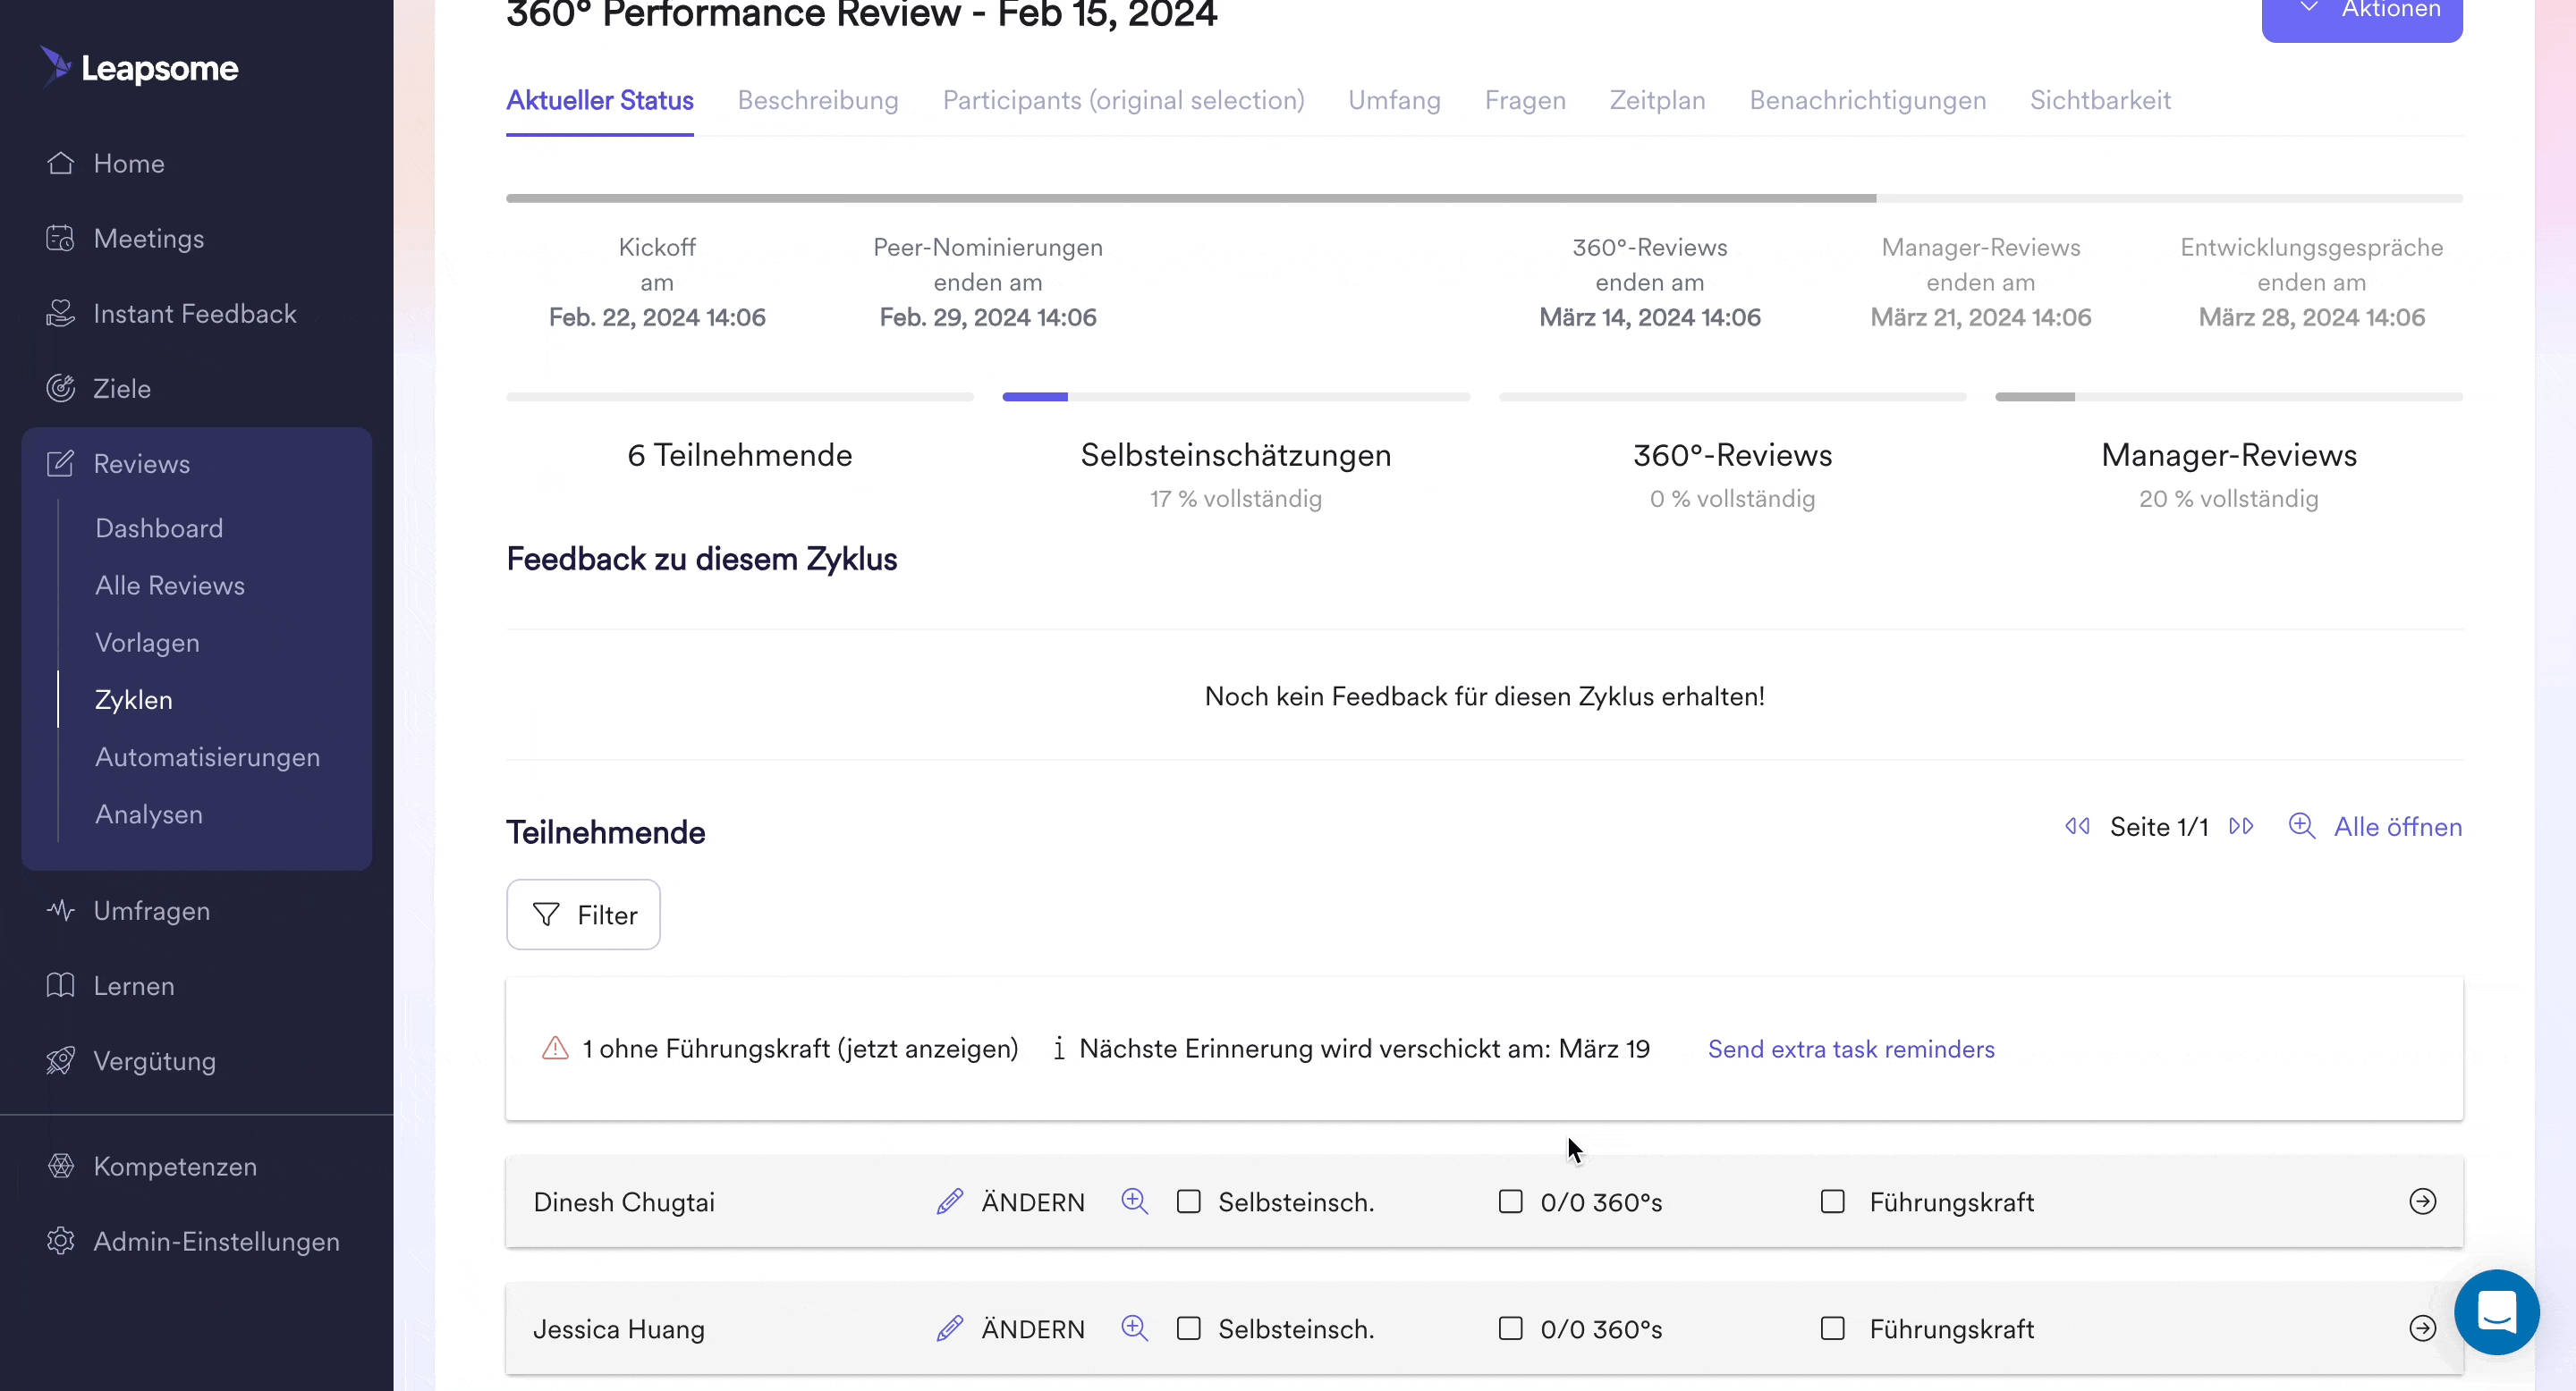Open the Fragen tab
Screen dimensions: 2576x1391
click(1524, 100)
